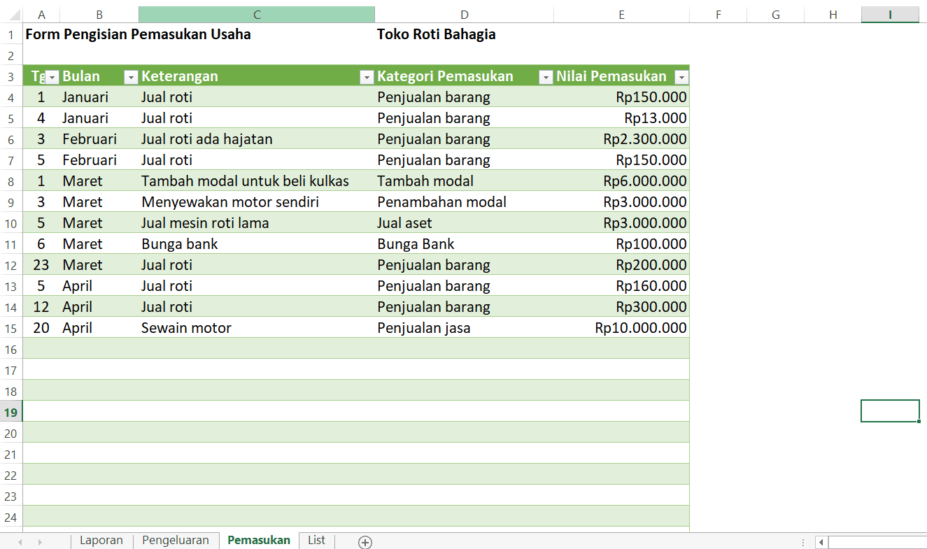
Task: Click the date cell '23' for Maret
Action: pyautogui.click(x=41, y=265)
